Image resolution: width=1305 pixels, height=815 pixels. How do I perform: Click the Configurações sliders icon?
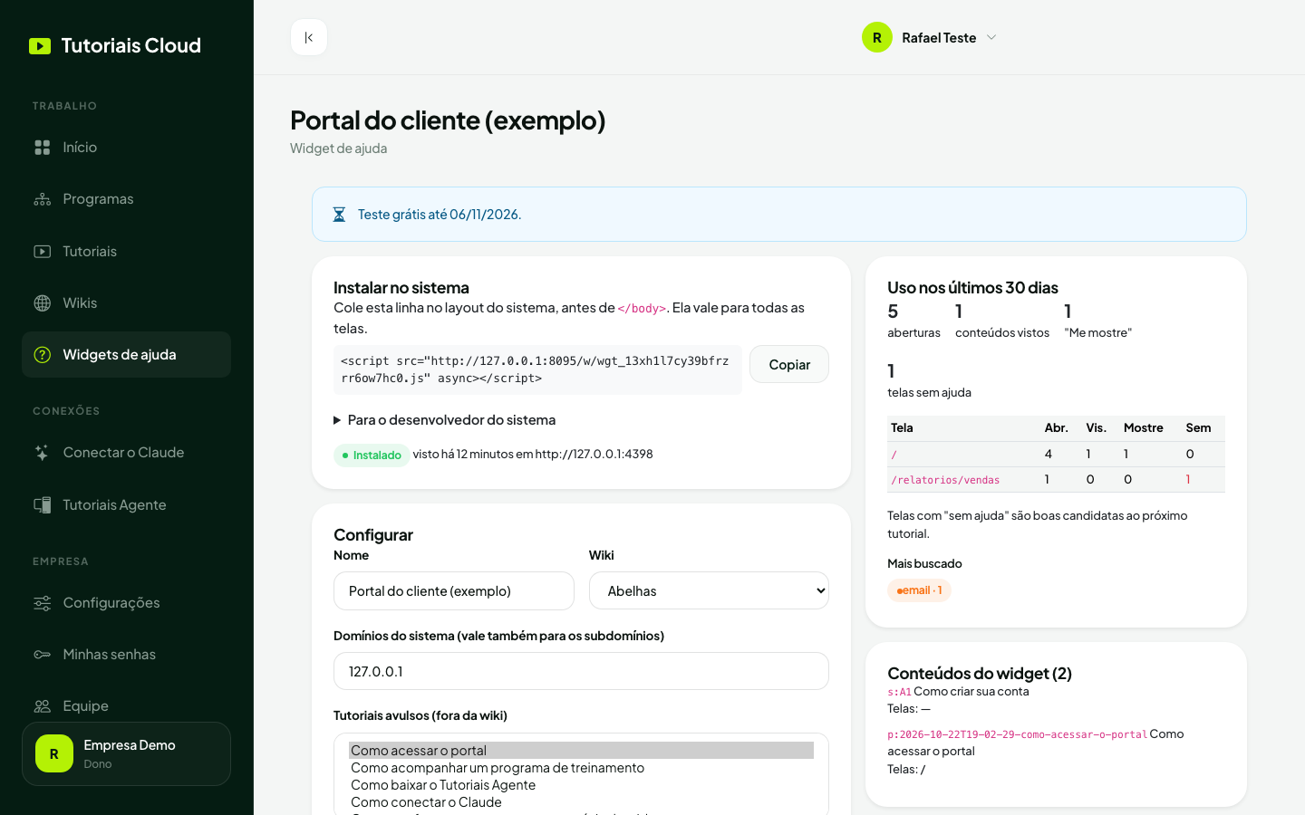pyautogui.click(x=43, y=603)
